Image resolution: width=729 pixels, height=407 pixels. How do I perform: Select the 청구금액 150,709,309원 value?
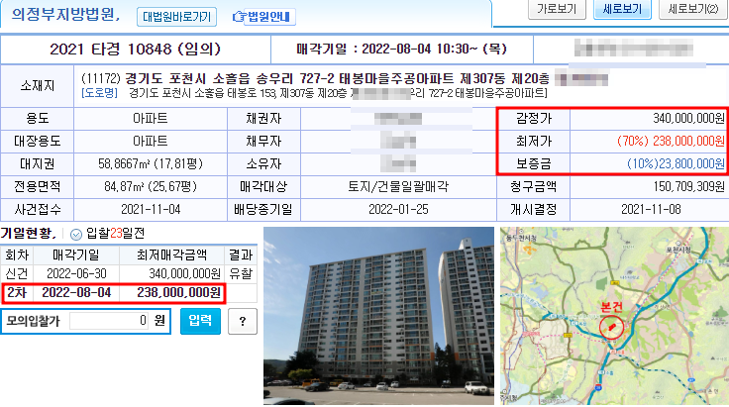[x=689, y=187]
